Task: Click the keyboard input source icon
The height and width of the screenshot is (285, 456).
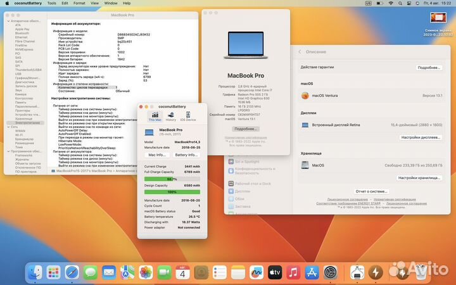Action: point(368,3)
